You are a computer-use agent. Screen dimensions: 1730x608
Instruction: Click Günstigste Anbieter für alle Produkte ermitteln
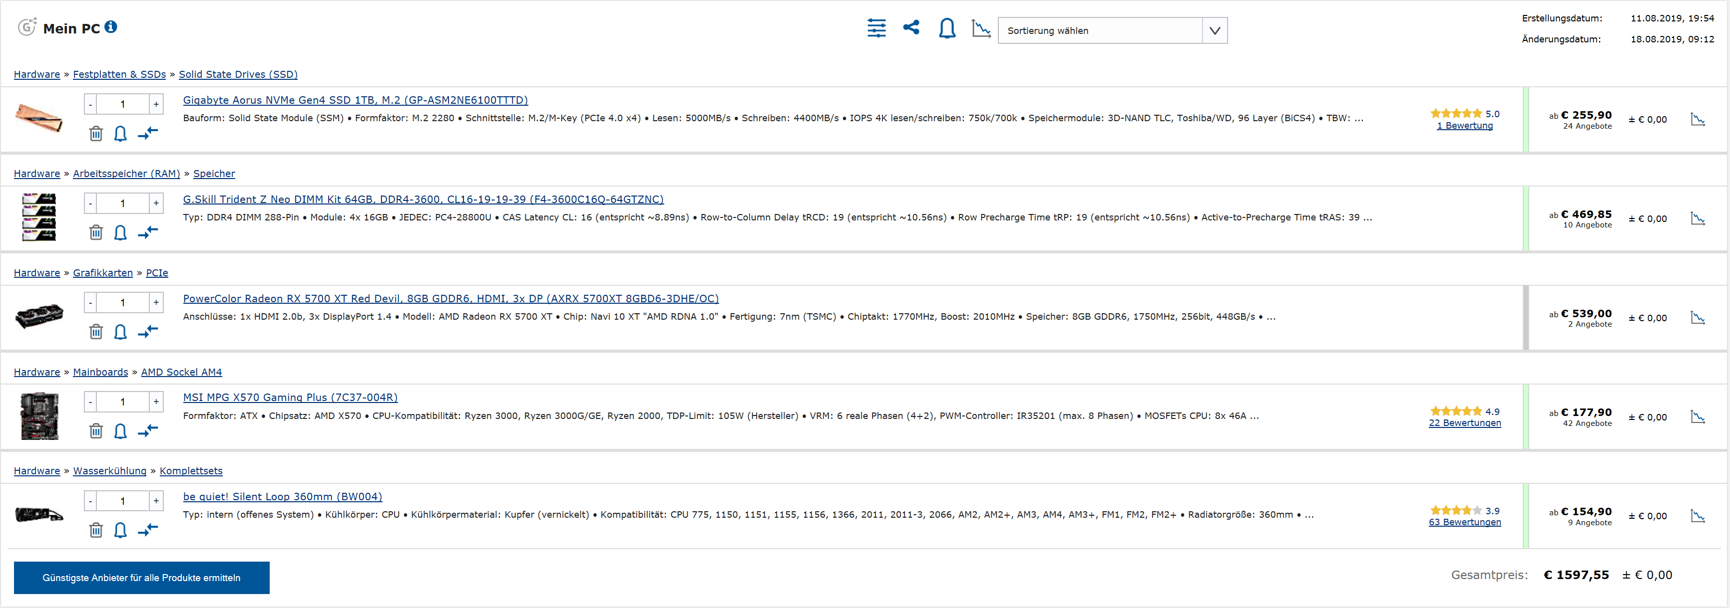click(x=142, y=577)
